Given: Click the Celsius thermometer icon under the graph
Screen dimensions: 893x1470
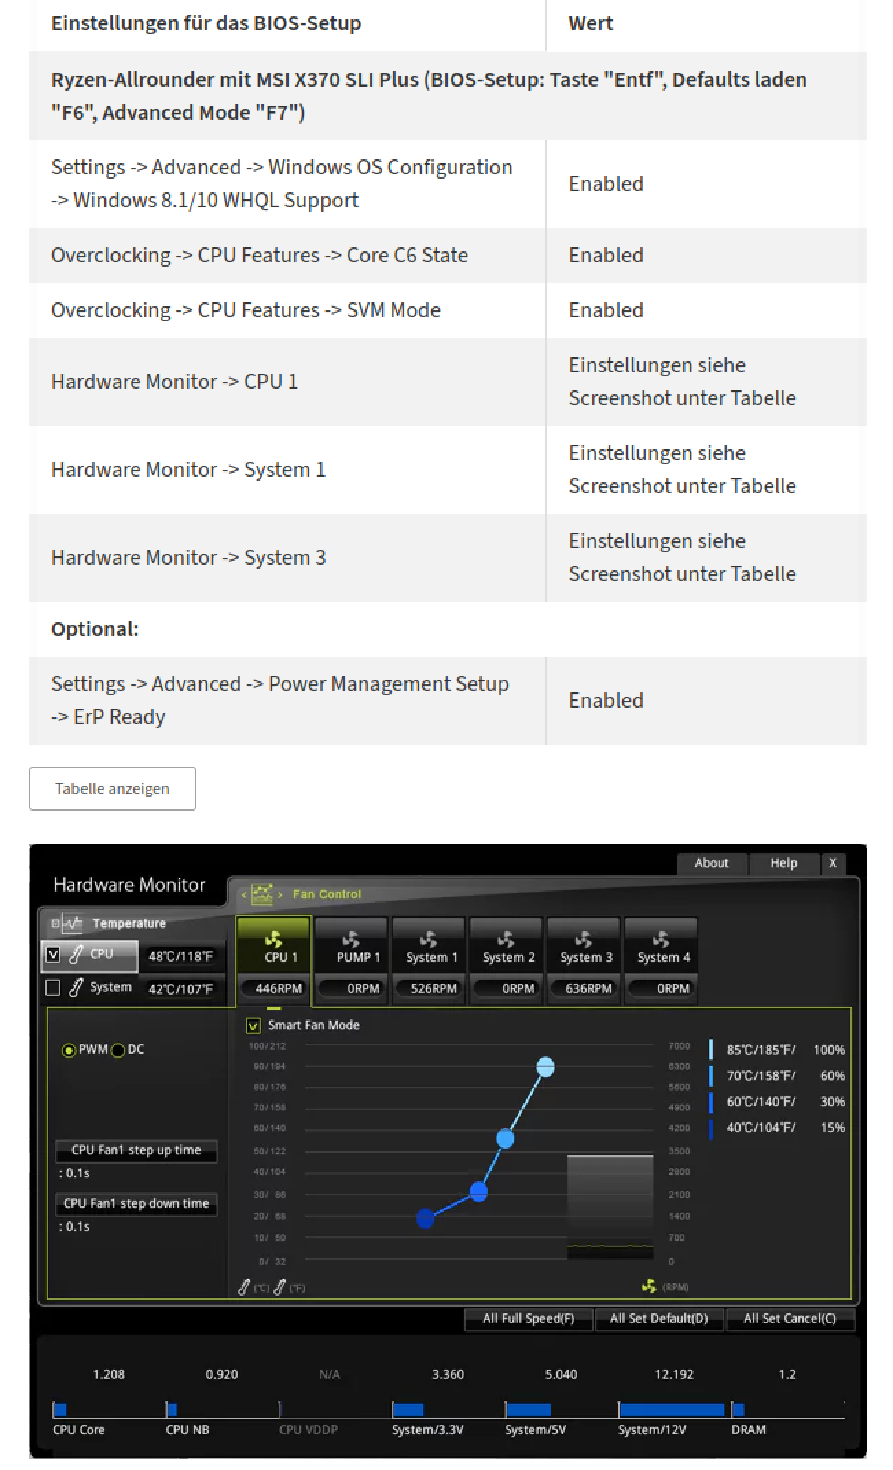Looking at the screenshot, I should 244,1287.
